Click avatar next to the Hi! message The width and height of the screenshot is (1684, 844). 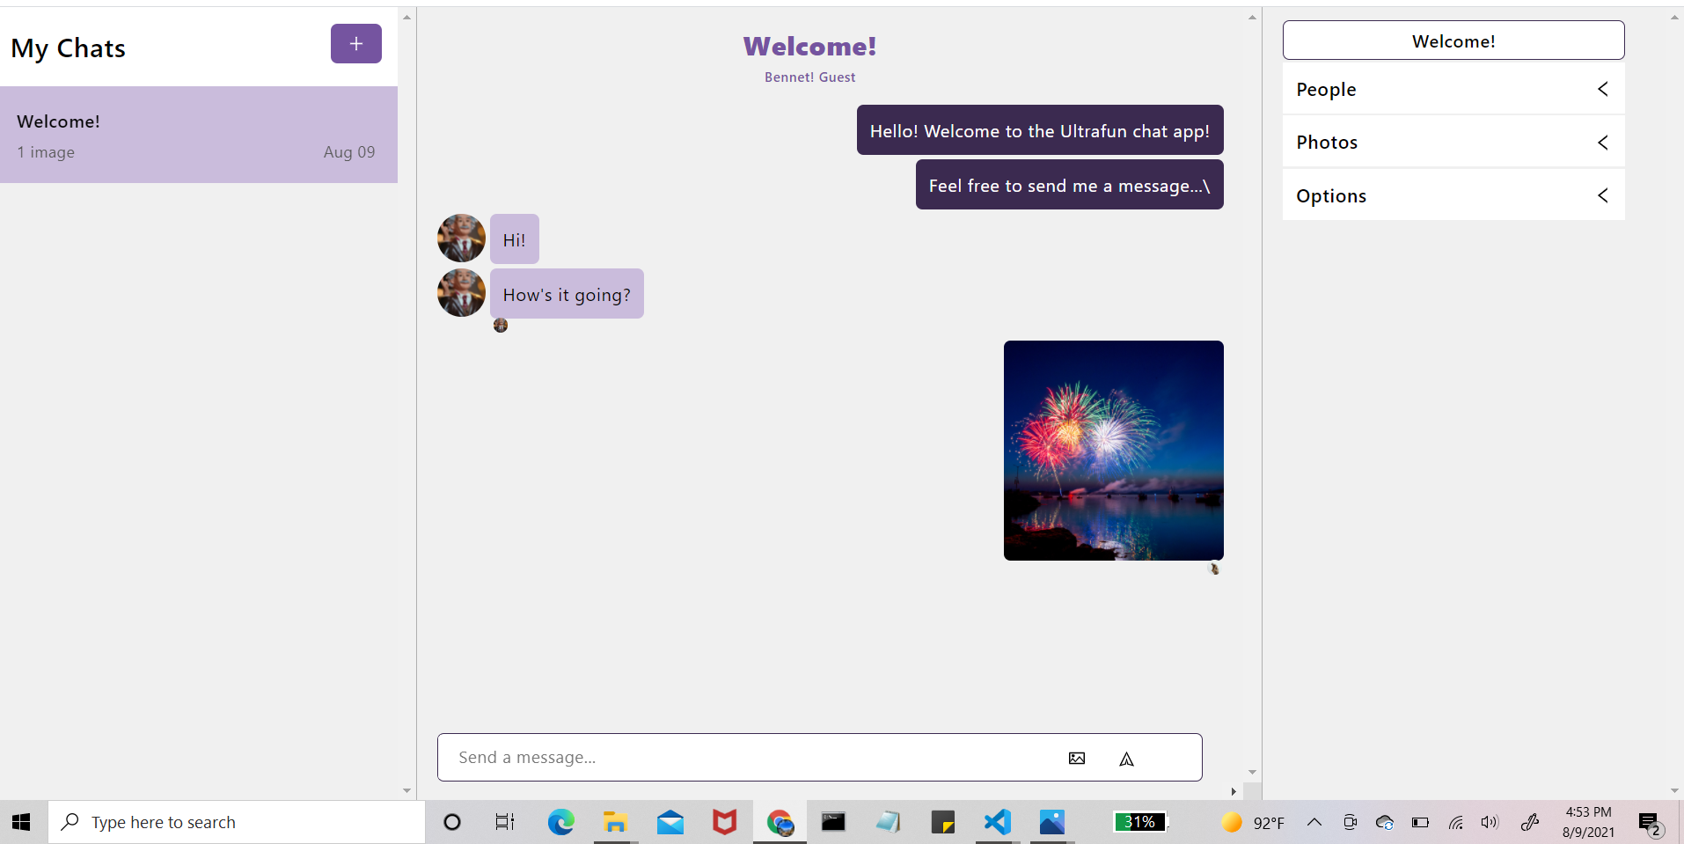tap(461, 239)
